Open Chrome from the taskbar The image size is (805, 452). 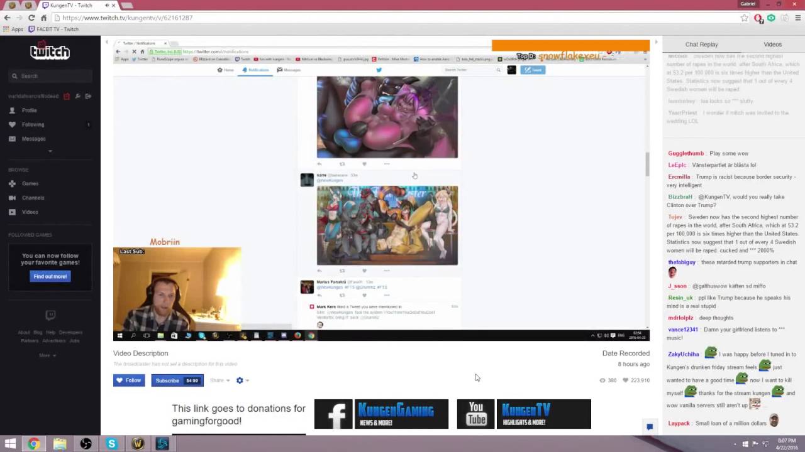pos(33,444)
